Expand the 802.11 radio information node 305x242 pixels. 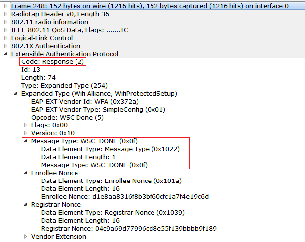[5, 22]
